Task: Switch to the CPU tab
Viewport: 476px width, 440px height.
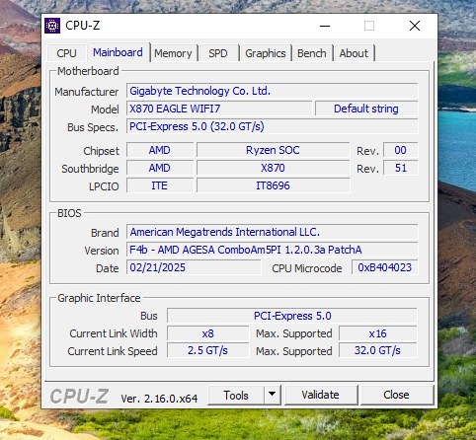Action: (x=67, y=53)
